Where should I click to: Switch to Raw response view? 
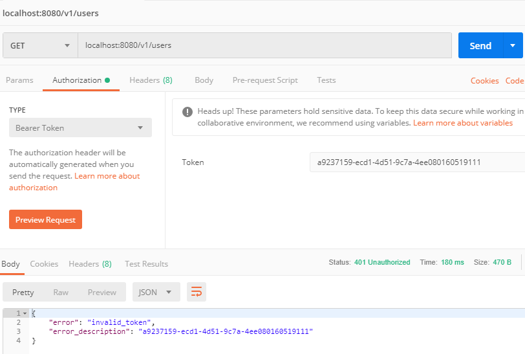(x=61, y=293)
